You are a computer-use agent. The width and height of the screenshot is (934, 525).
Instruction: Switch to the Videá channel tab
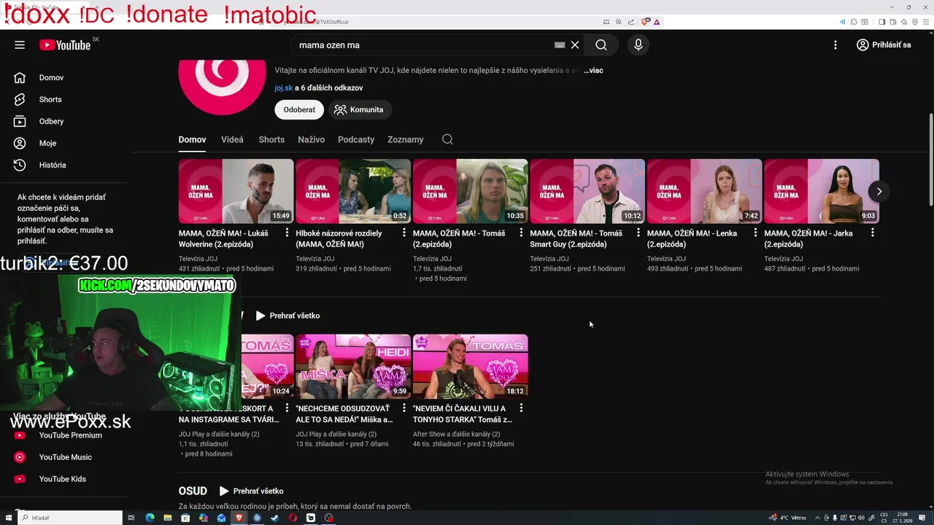[232, 139]
